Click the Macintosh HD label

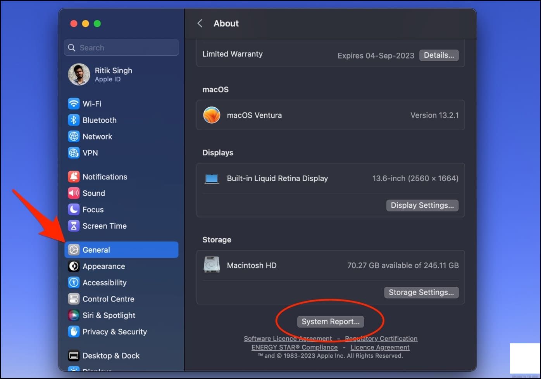pyautogui.click(x=252, y=265)
